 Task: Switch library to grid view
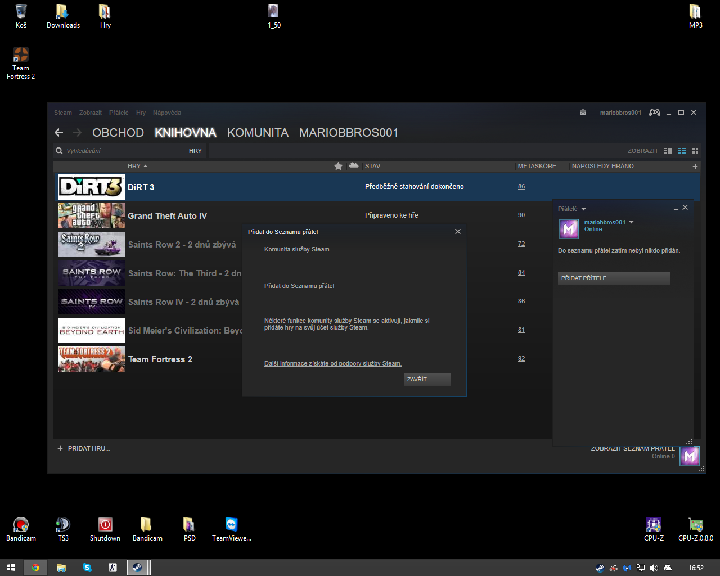tap(695, 151)
